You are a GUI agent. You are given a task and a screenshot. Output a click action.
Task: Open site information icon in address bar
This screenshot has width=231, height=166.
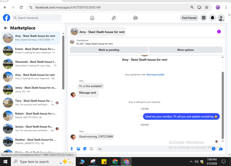[x=31, y=7]
